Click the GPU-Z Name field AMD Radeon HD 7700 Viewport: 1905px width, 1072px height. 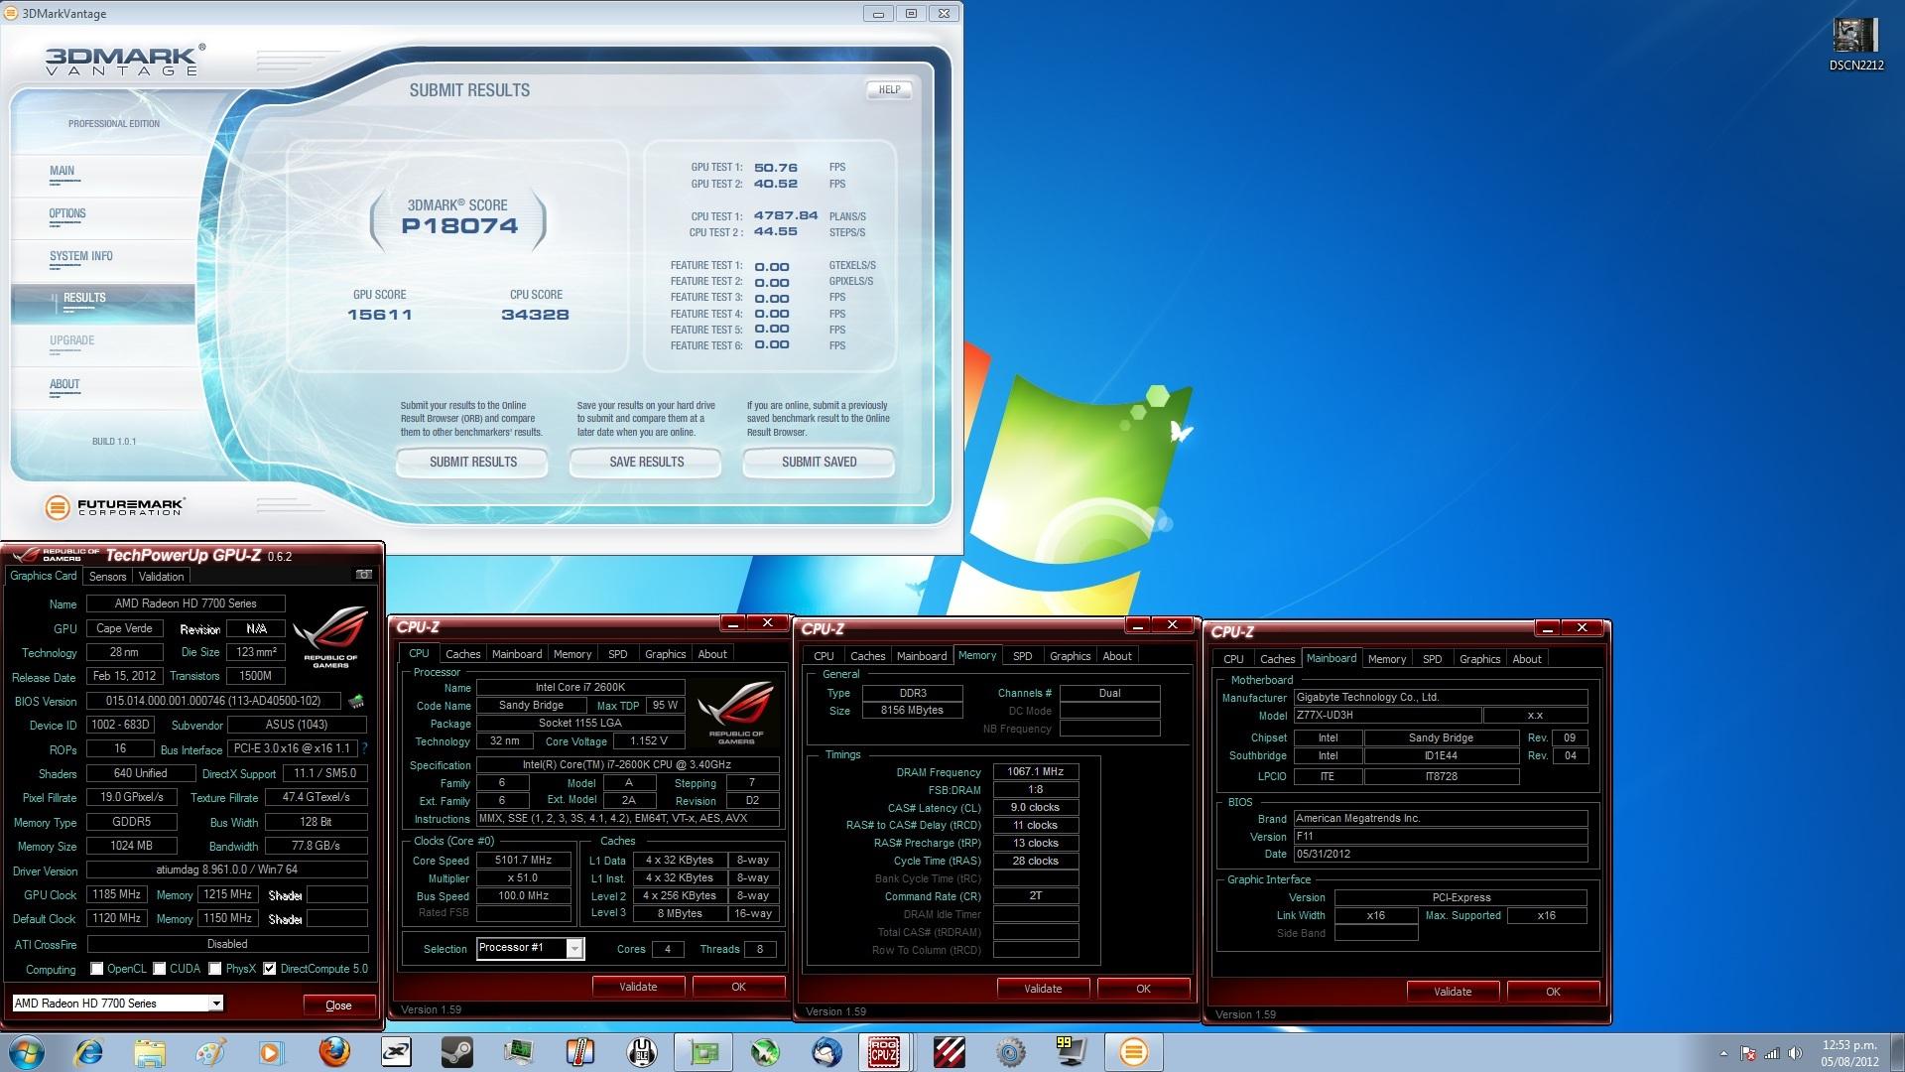[186, 603]
